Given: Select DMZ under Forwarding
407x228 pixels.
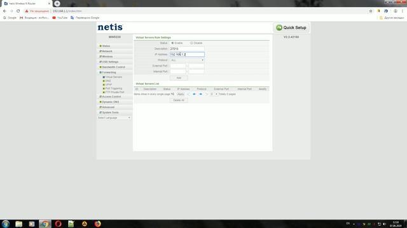Looking at the screenshot, I should click(108, 81).
